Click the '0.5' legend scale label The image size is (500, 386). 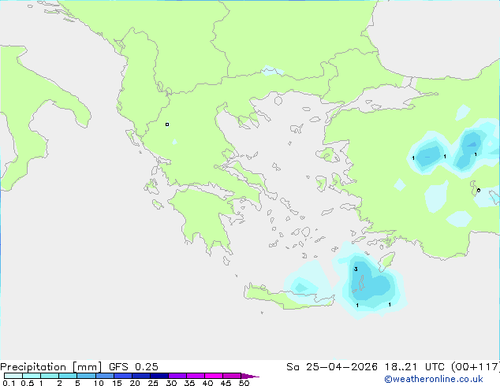click(x=27, y=383)
